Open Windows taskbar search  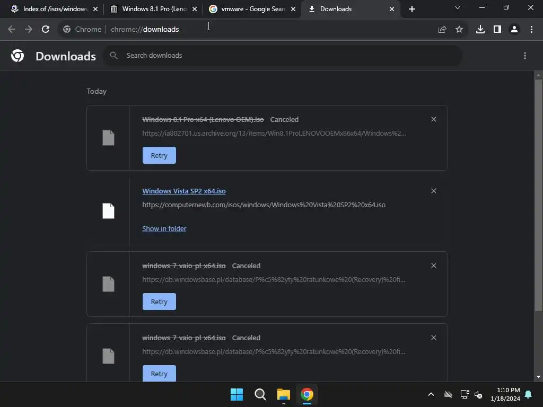pos(260,394)
